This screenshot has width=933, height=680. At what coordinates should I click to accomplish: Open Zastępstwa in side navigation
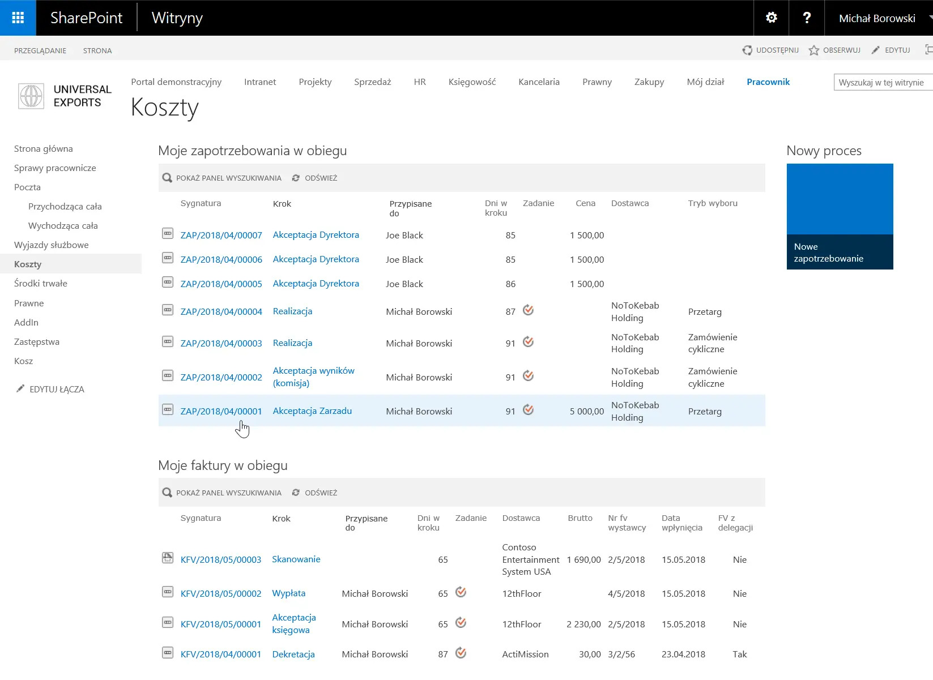(x=37, y=342)
